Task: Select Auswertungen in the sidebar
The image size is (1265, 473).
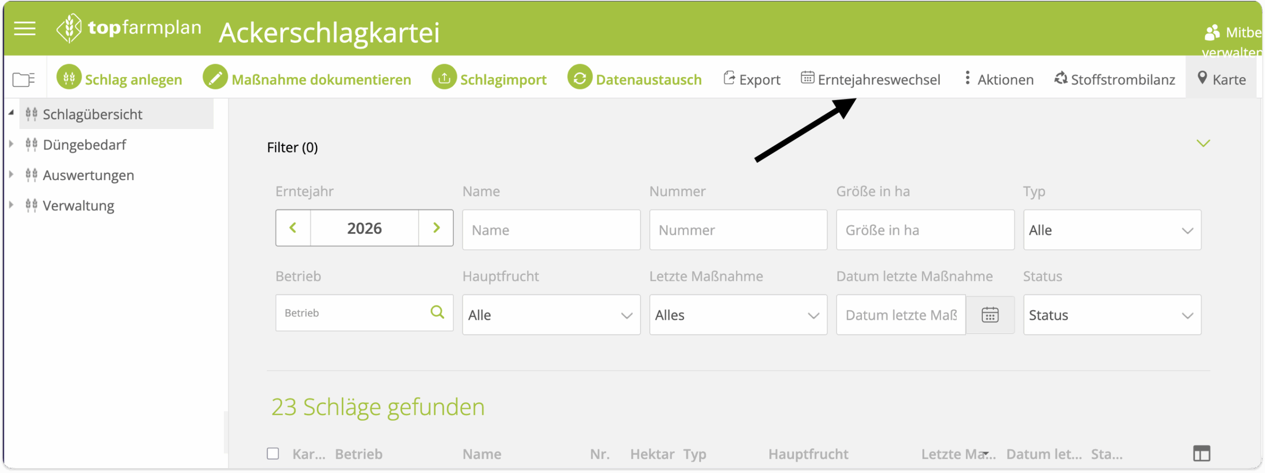Action: coord(88,175)
